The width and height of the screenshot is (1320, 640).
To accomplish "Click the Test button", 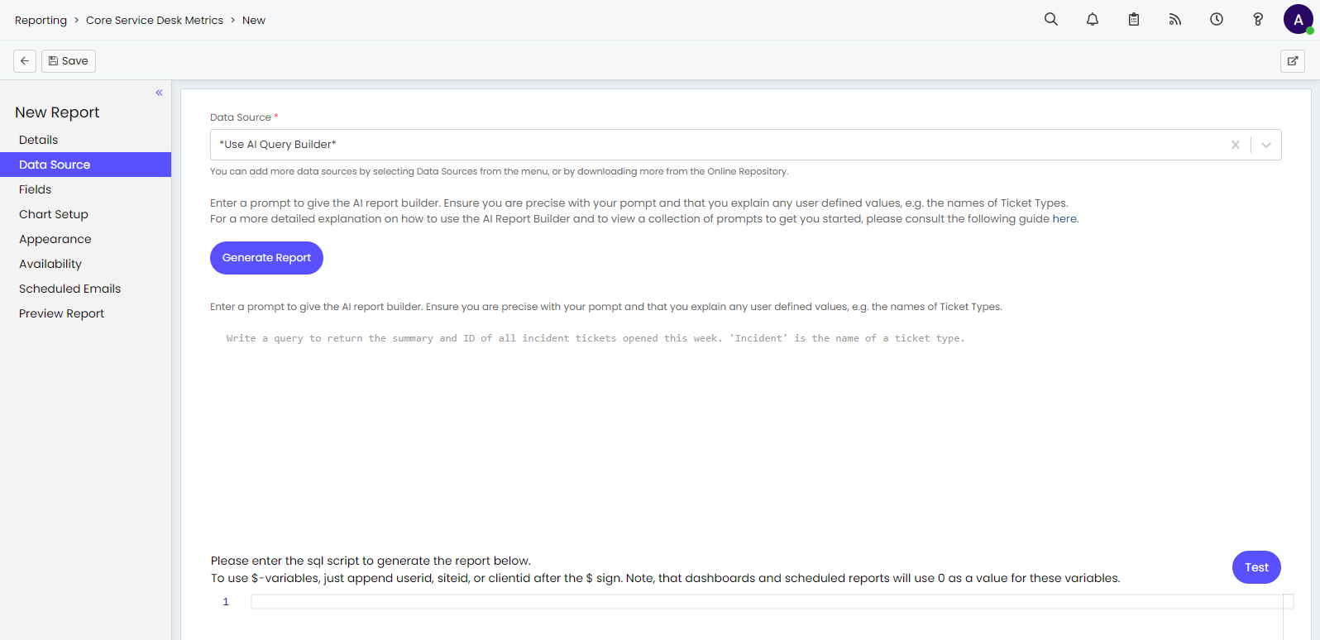I will 1256,567.
